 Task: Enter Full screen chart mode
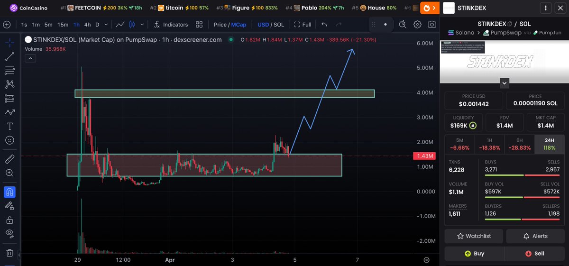pyautogui.click(x=303, y=25)
